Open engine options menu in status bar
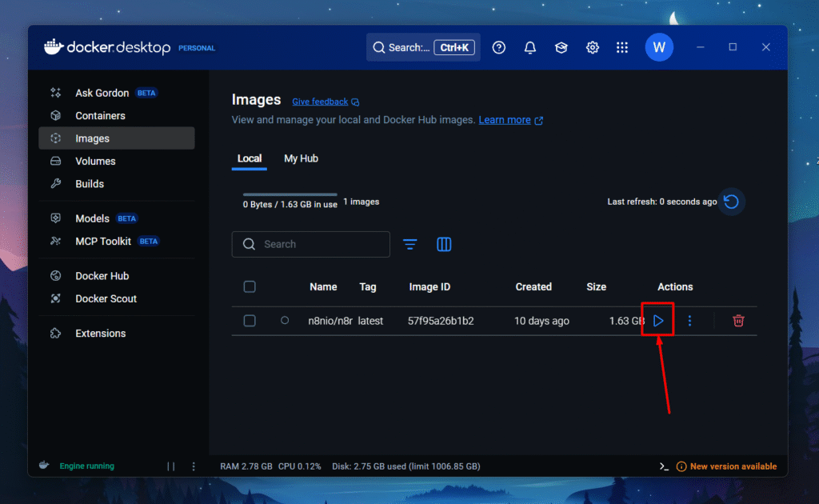 coord(194,466)
